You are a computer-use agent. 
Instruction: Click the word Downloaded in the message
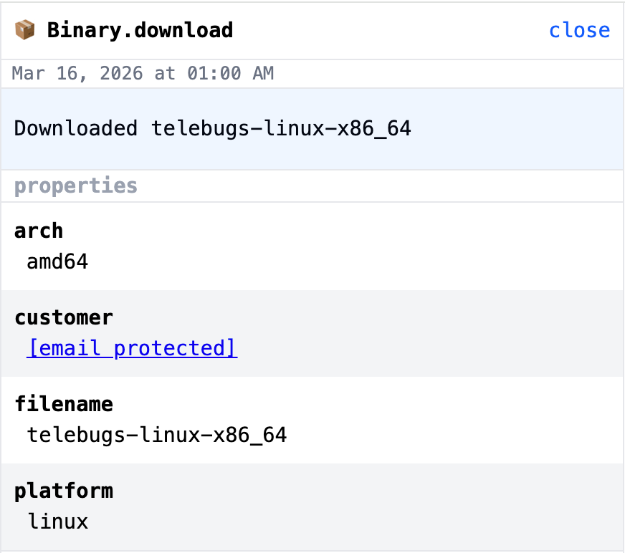(76, 129)
